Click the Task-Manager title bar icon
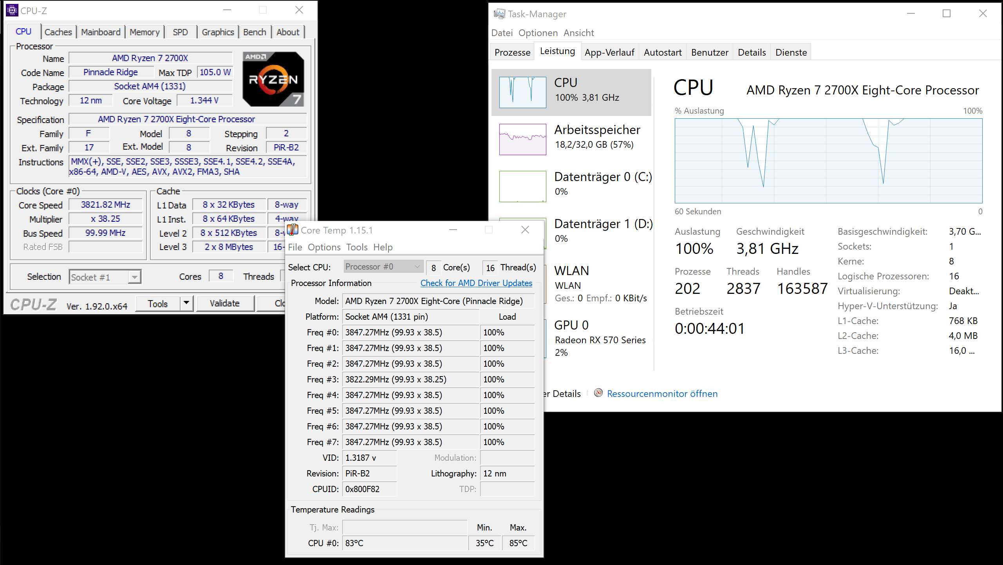Screen dimensions: 1003x565 point(499,14)
